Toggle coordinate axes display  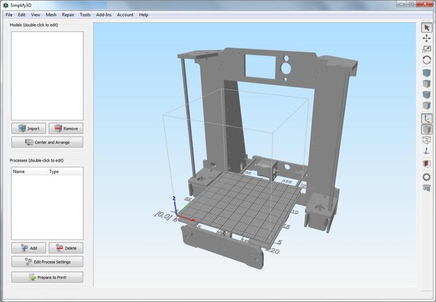click(x=427, y=118)
